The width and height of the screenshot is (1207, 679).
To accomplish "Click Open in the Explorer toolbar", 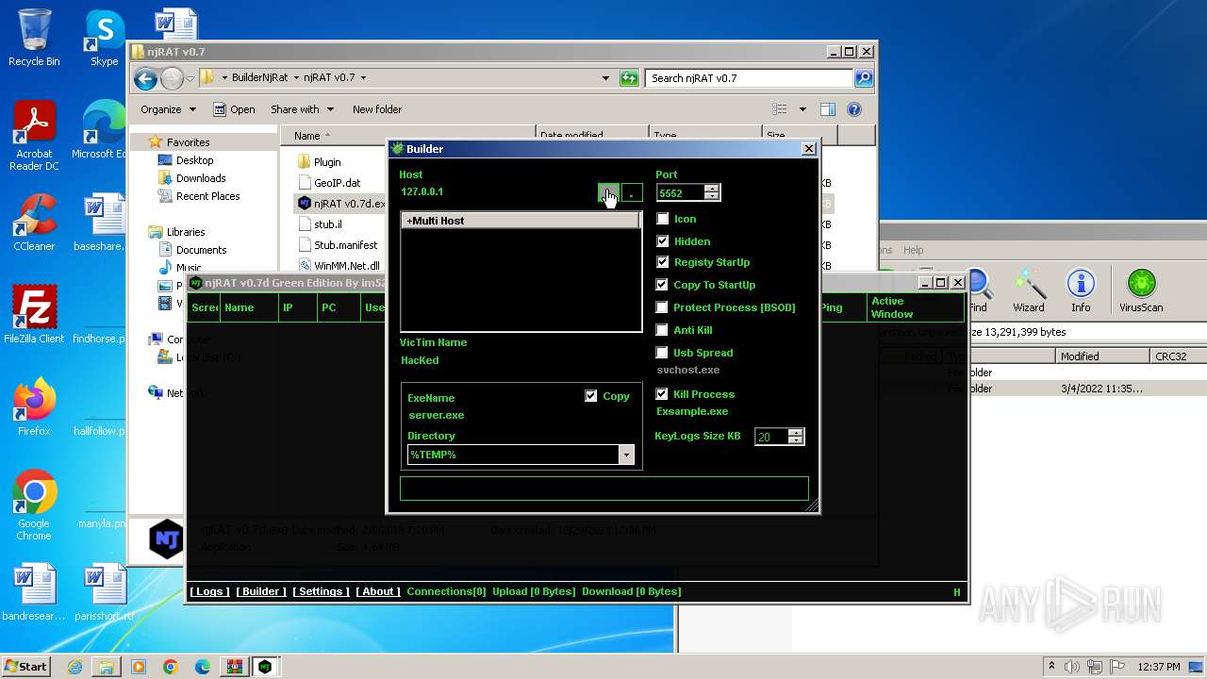I will coord(234,109).
